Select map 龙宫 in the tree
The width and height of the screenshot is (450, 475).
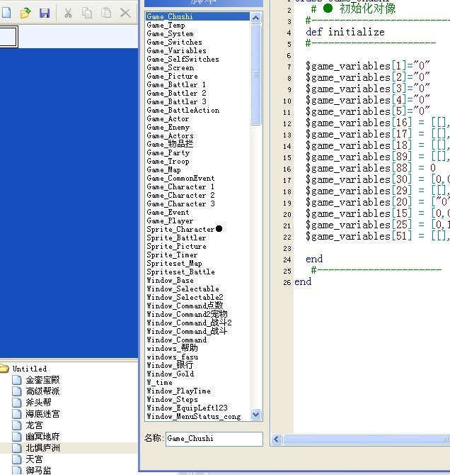pyautogui.click(x=34, y=425)
